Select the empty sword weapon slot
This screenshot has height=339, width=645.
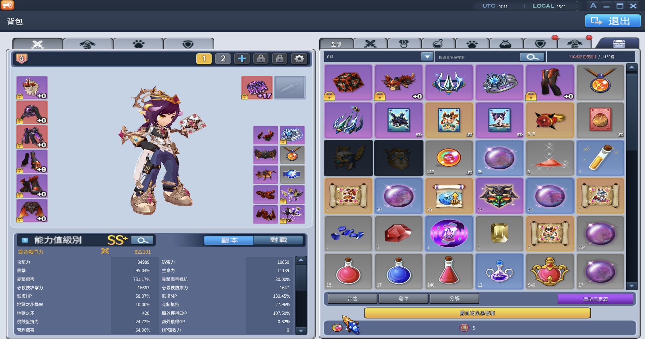click(290, 88)
